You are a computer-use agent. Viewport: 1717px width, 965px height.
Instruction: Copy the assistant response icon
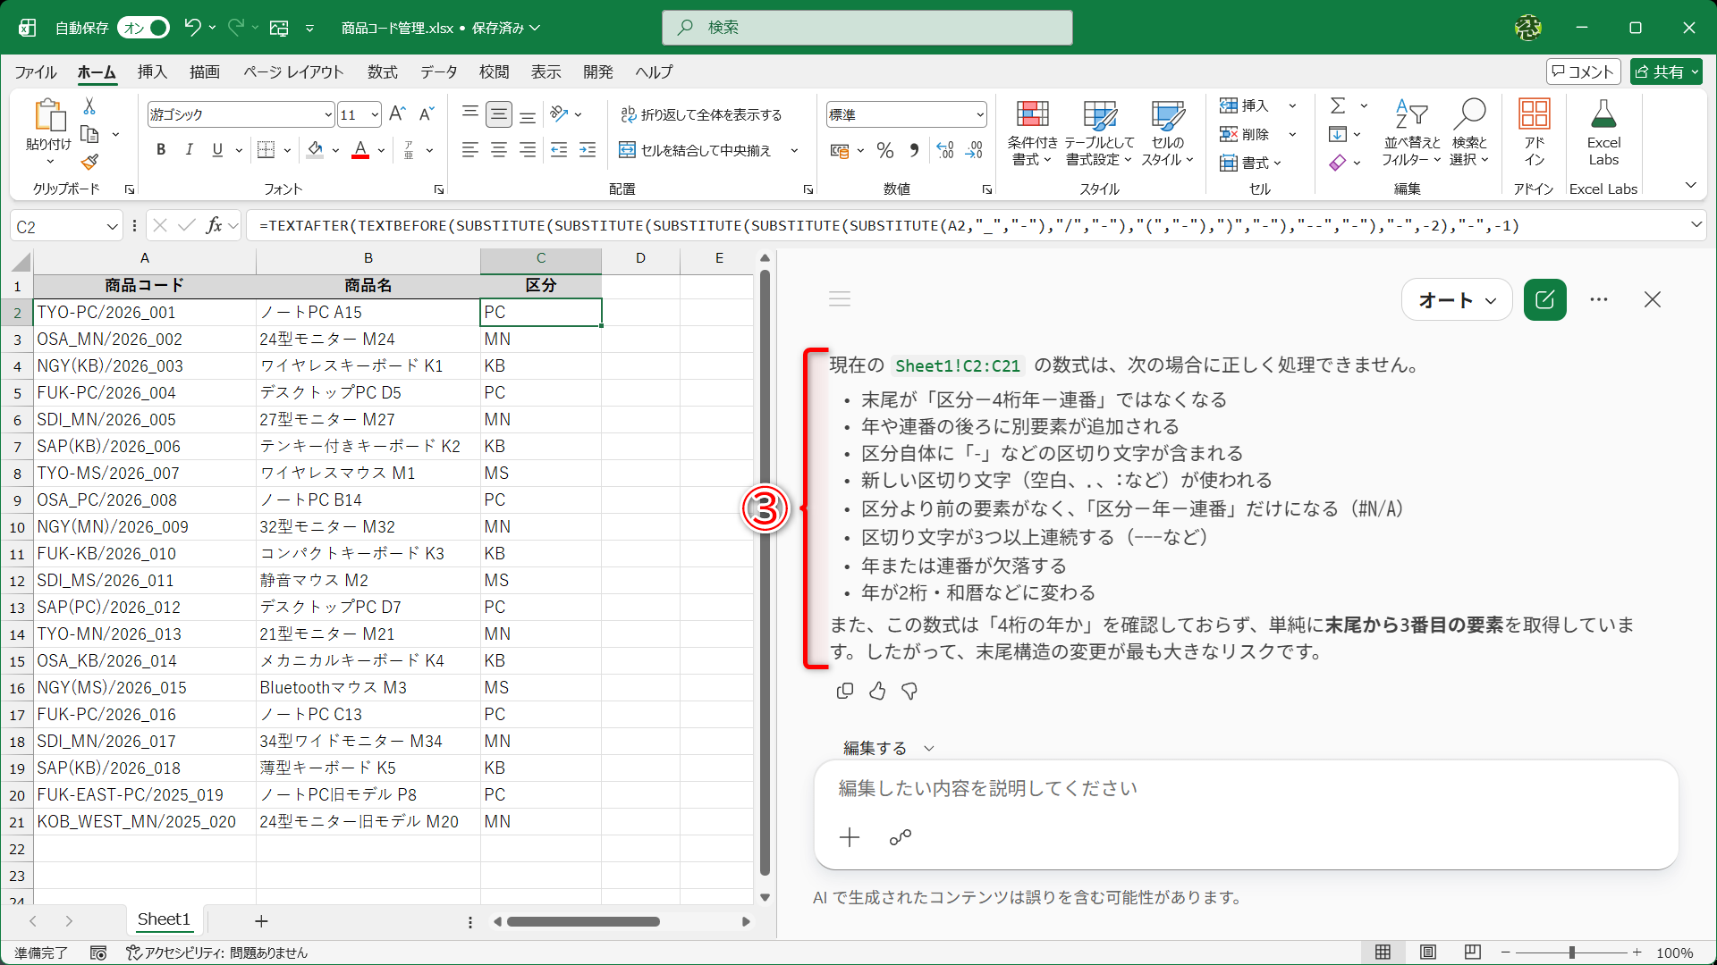tap(845, 691)
